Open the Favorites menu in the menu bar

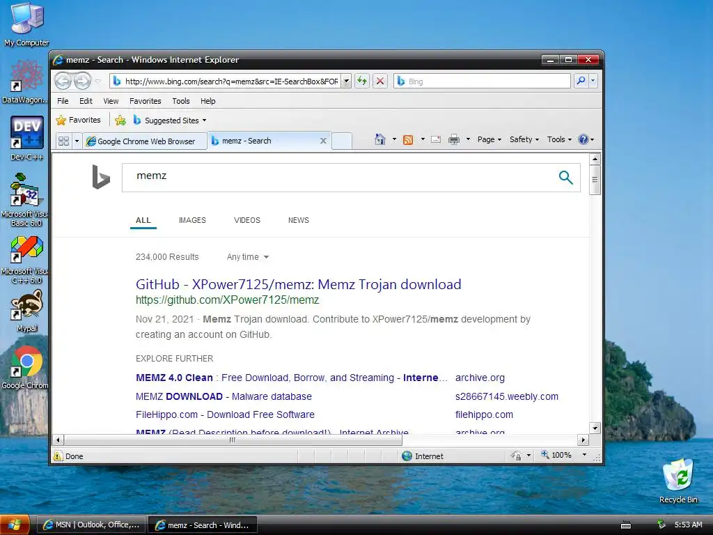click(x=145, y=101)
